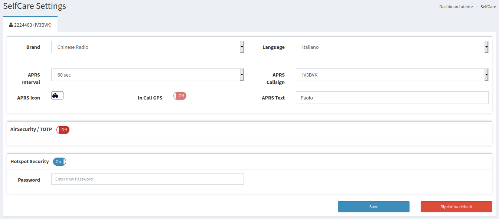Click the user icon on 2224483 tab
Image resolution: width=499 pixels, height=219 pixels.
click(x=11, y=25)
